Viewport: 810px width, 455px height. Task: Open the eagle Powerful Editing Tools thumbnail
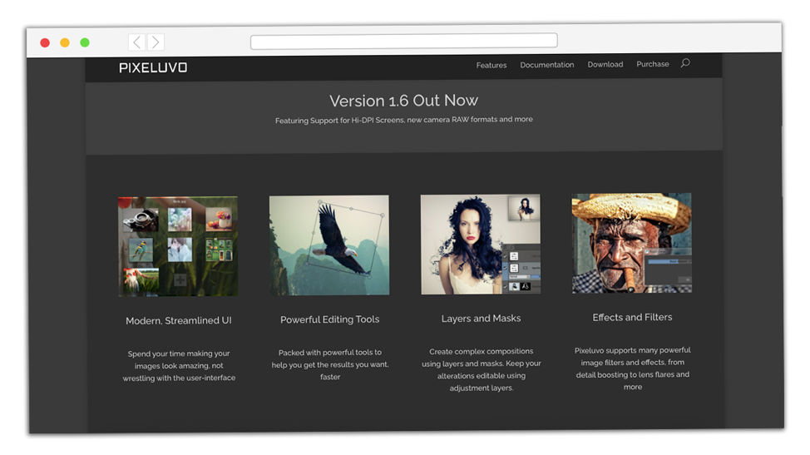329,245
